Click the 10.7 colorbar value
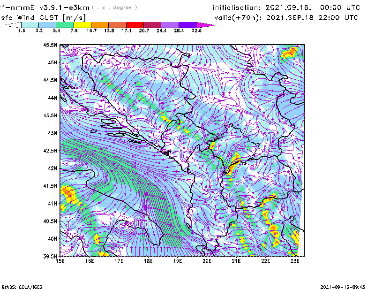This screenshot has height=290, width=375. click(91, 31)
